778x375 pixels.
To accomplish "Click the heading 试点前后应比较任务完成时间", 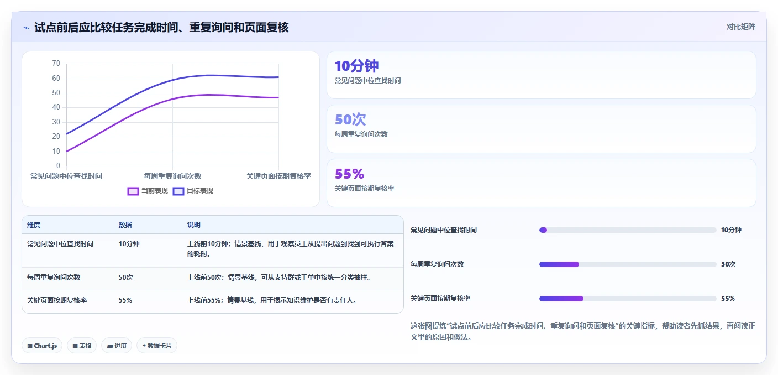I will point(161,27).
